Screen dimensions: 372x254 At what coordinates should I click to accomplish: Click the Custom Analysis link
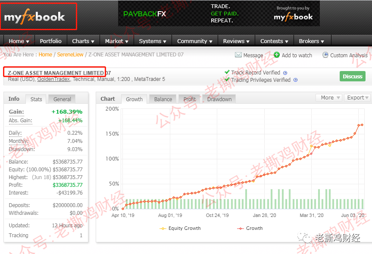(x=349, y=55)
